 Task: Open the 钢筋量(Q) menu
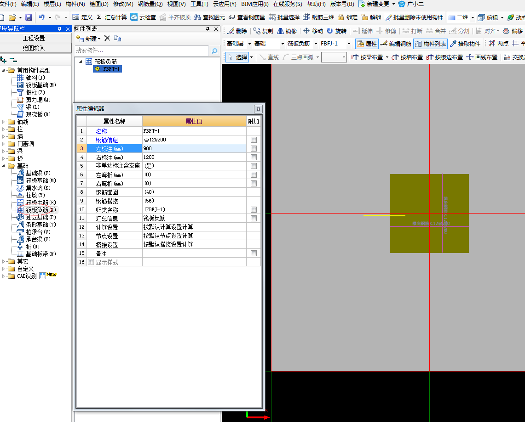tap(150, 4)
